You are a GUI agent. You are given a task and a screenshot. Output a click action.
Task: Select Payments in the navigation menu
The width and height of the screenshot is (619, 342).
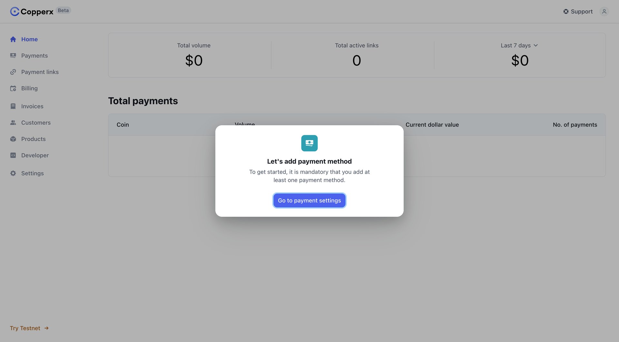point(34,55)
